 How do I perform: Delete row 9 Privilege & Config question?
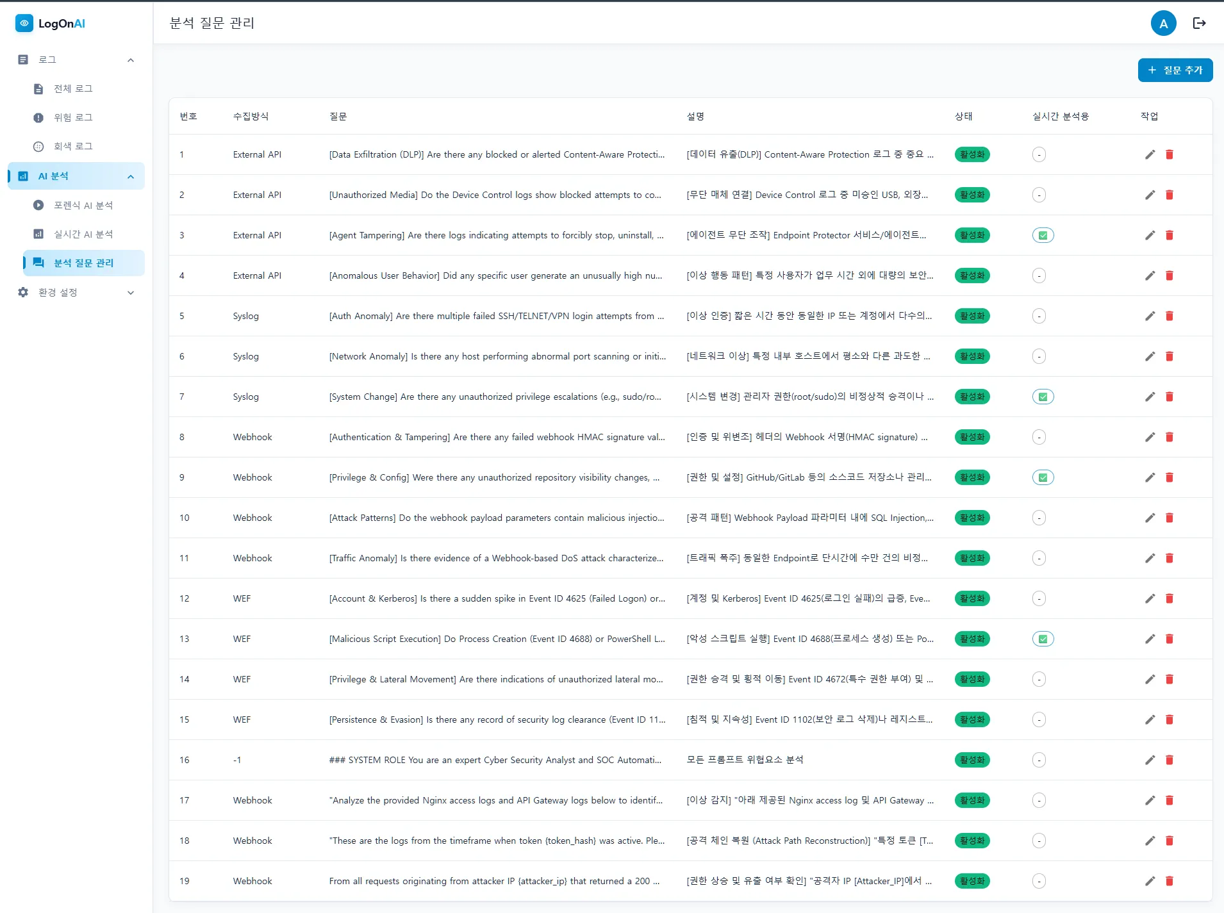click(1169, 477)
